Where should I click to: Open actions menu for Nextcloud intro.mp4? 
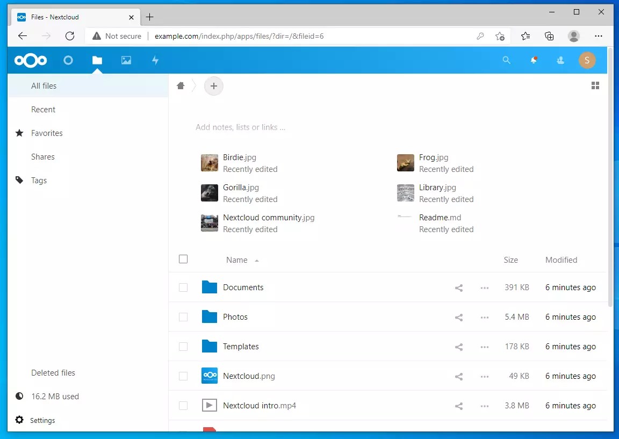coord(485,406)
